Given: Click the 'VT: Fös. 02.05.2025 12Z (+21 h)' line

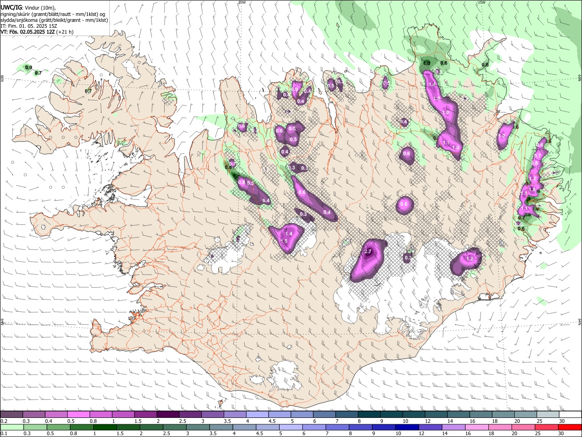Looking at the screenshot, I should pos(37,32).
